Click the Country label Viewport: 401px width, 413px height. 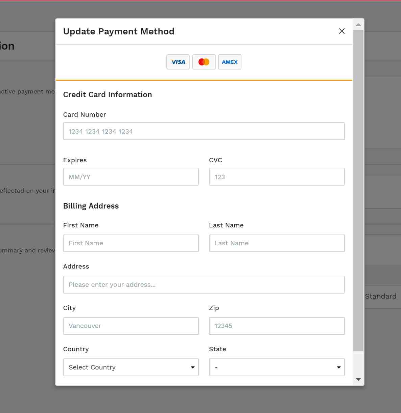coord(76,349)
